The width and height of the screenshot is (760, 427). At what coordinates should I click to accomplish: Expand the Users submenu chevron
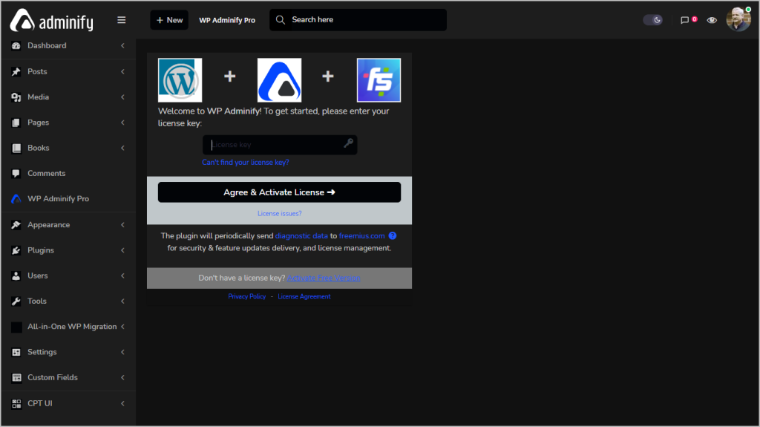coord(122,276)
